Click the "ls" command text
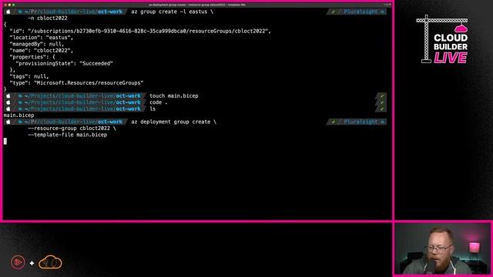 (x=153, y=108)
